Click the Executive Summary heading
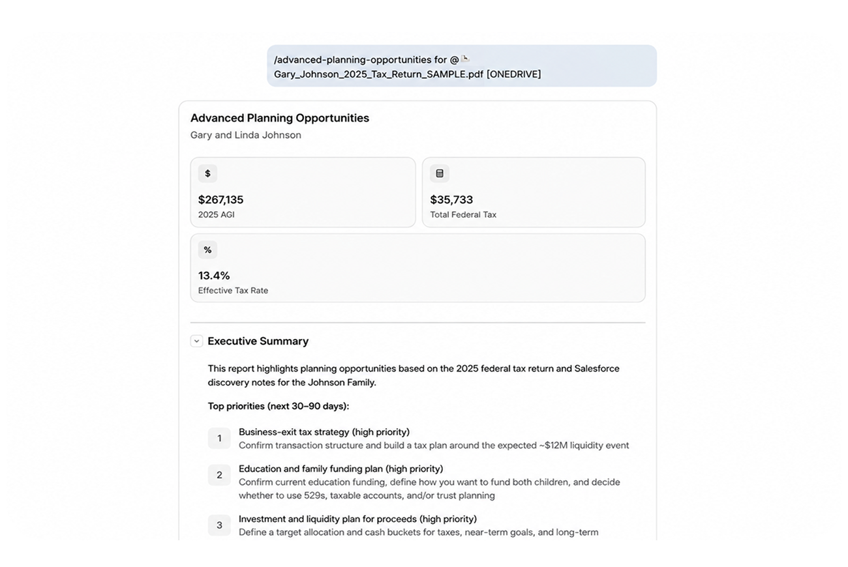Image resolution: width=848 pixels, height=567 pixels. click(x=258, y=341)
